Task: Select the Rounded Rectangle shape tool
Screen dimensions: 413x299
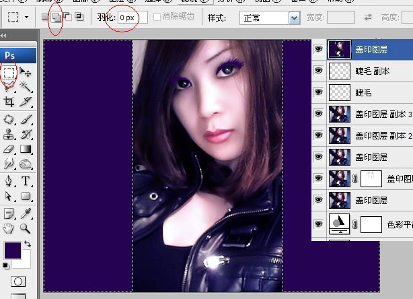Action: pyautogui.click(x=26, y=196)
